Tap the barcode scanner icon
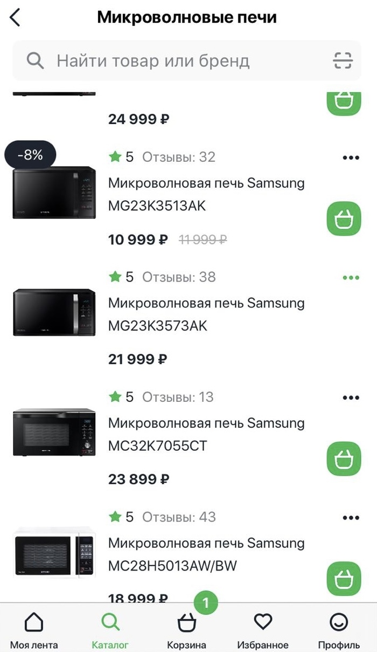 point(343,60)
